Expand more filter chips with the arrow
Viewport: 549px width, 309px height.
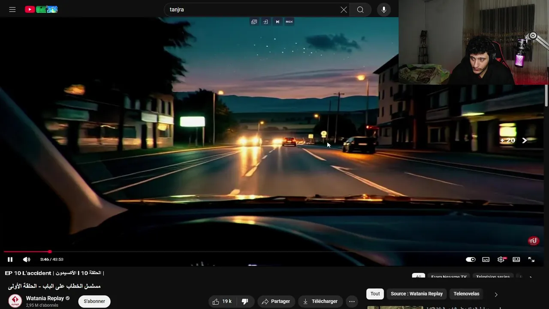496,294
